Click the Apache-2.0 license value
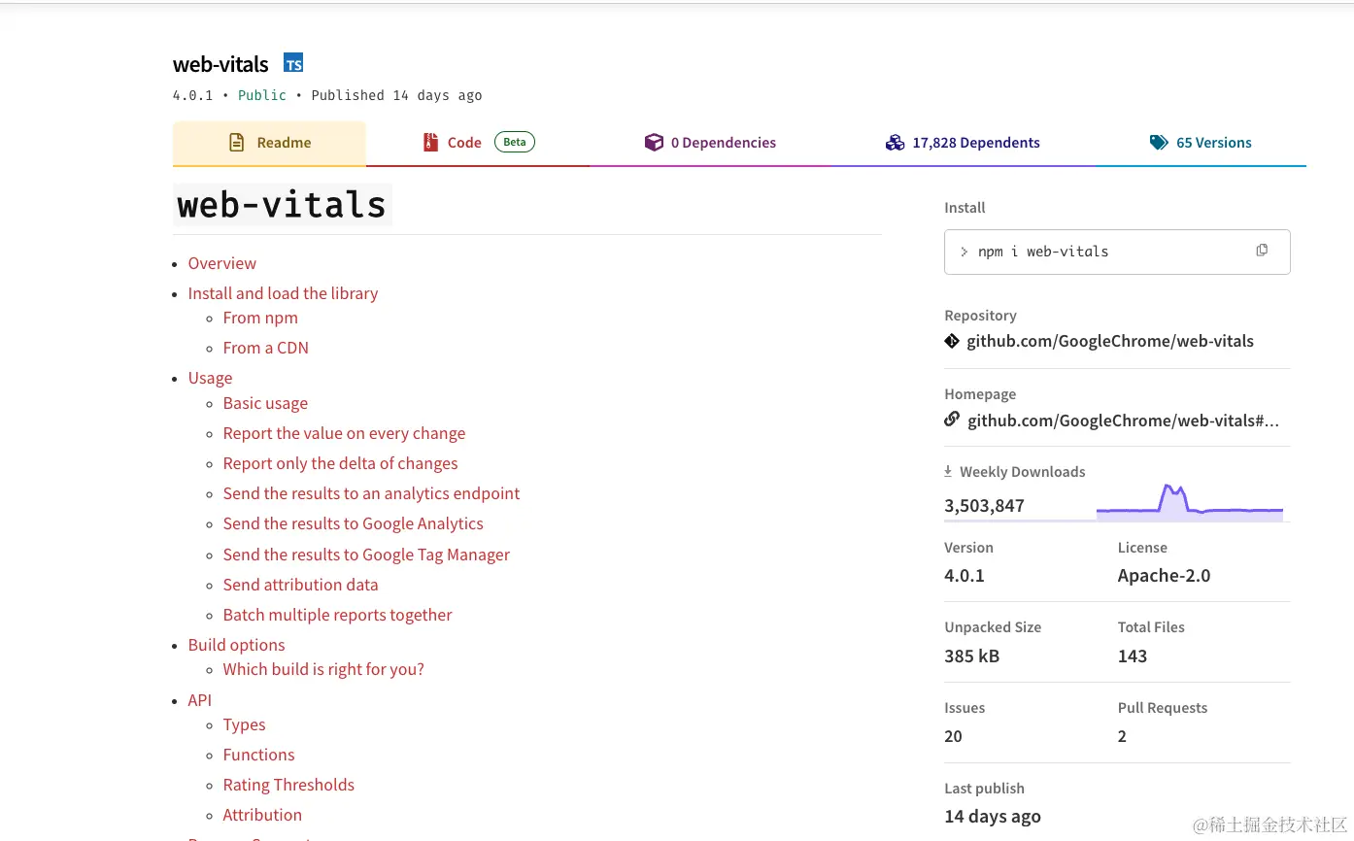 click(1164, 575)
